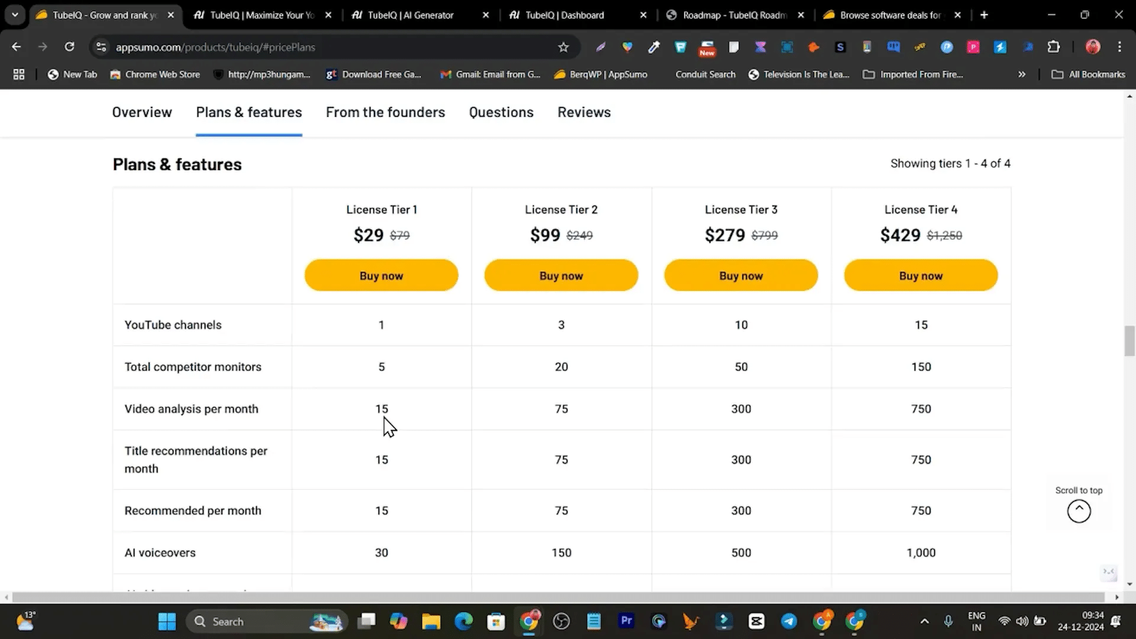The height and width of the screenshot is (639, 1136).
Task: Open the From the founders section
Action: pos(385,112)
